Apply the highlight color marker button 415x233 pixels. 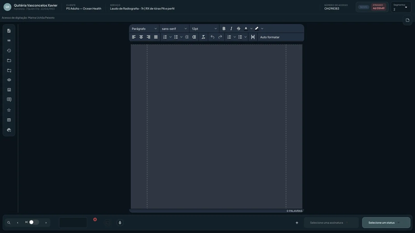[x=257, y=29]
